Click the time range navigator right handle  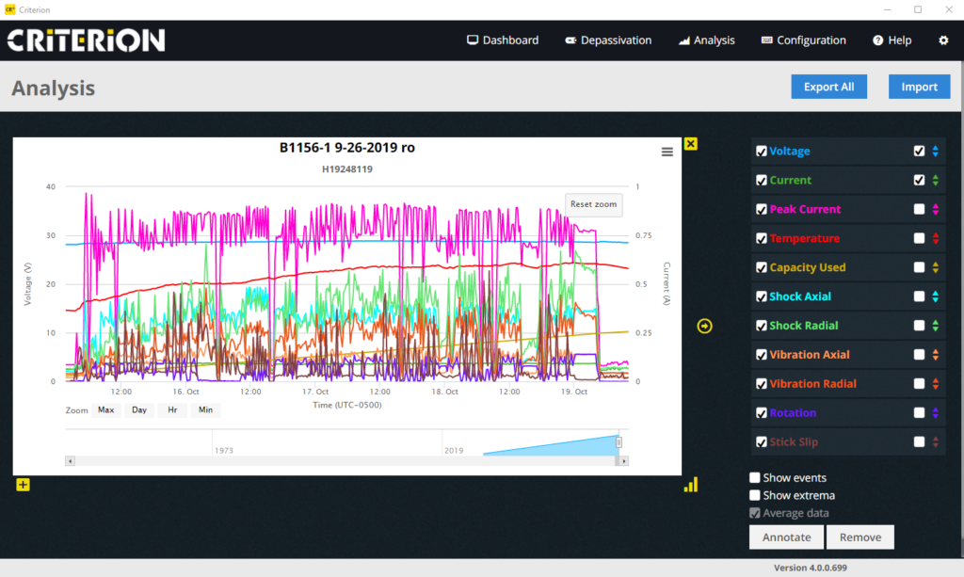coord(619,442)
